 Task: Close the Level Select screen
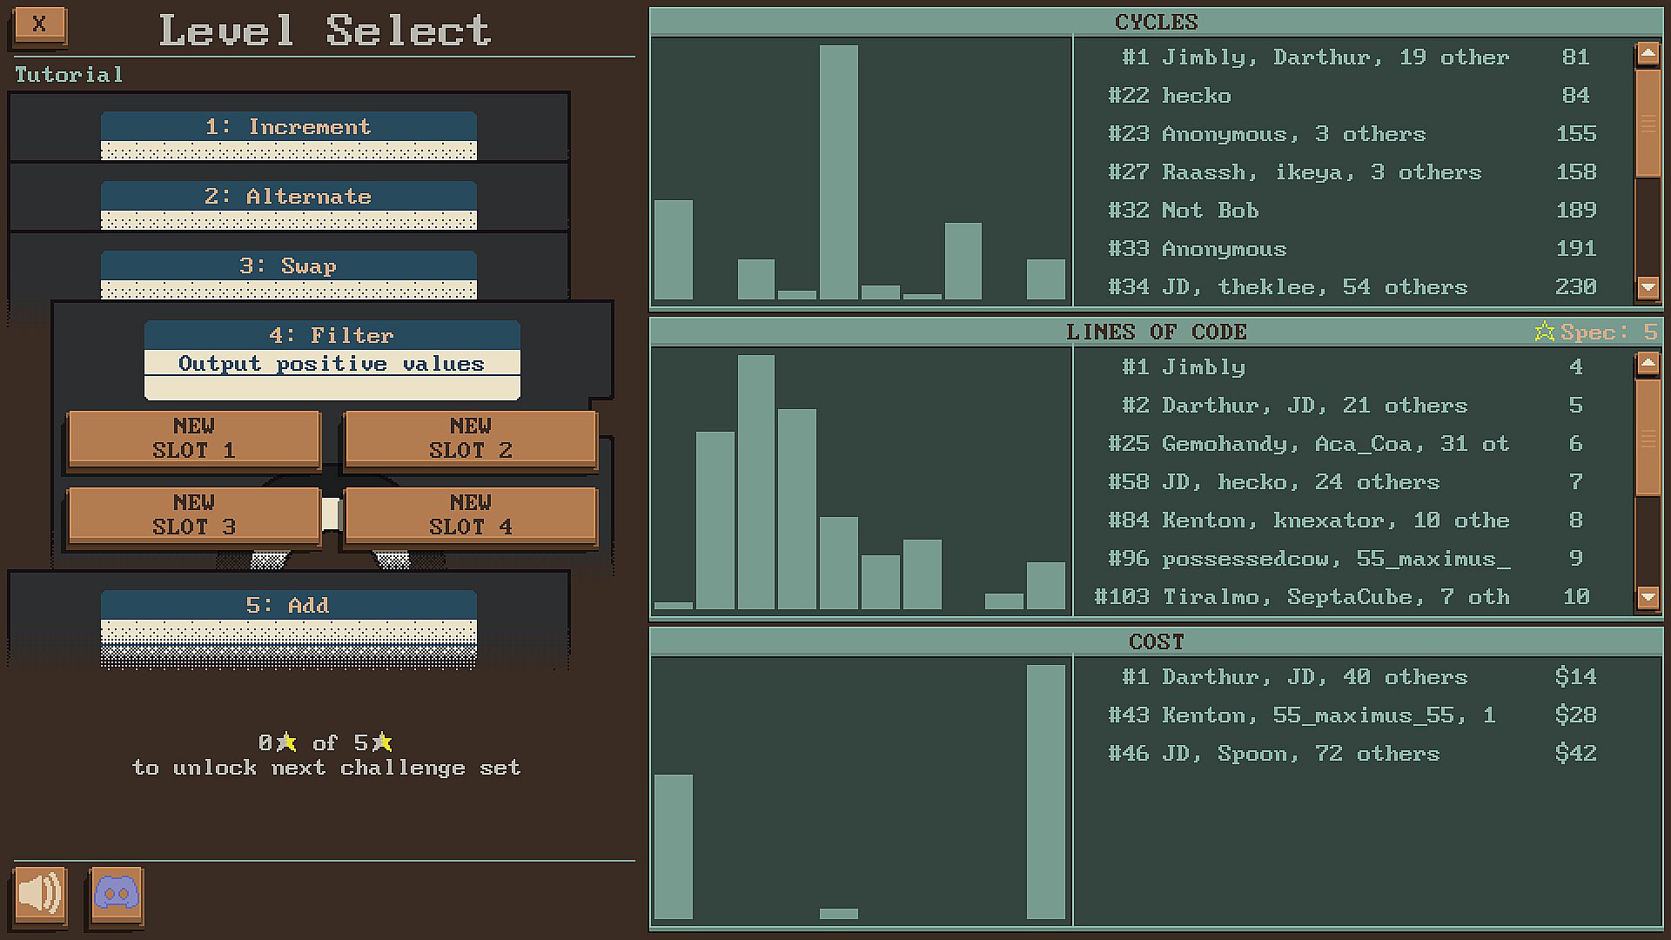(x=39, y=24)
